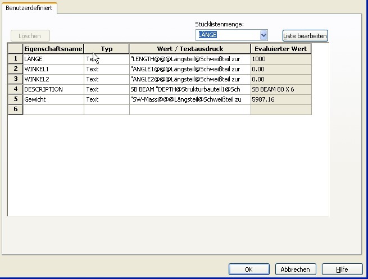Select the WINKEL2 property name cell

pyautogui.click(x=53, y=79)
